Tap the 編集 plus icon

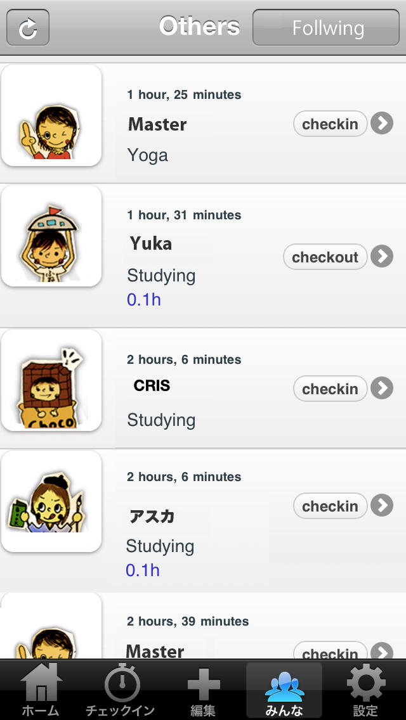203,690
